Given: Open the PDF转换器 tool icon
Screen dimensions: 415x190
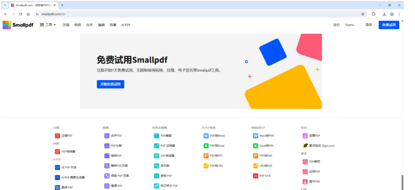Looking at the screenshot, I should pos(57,152).
